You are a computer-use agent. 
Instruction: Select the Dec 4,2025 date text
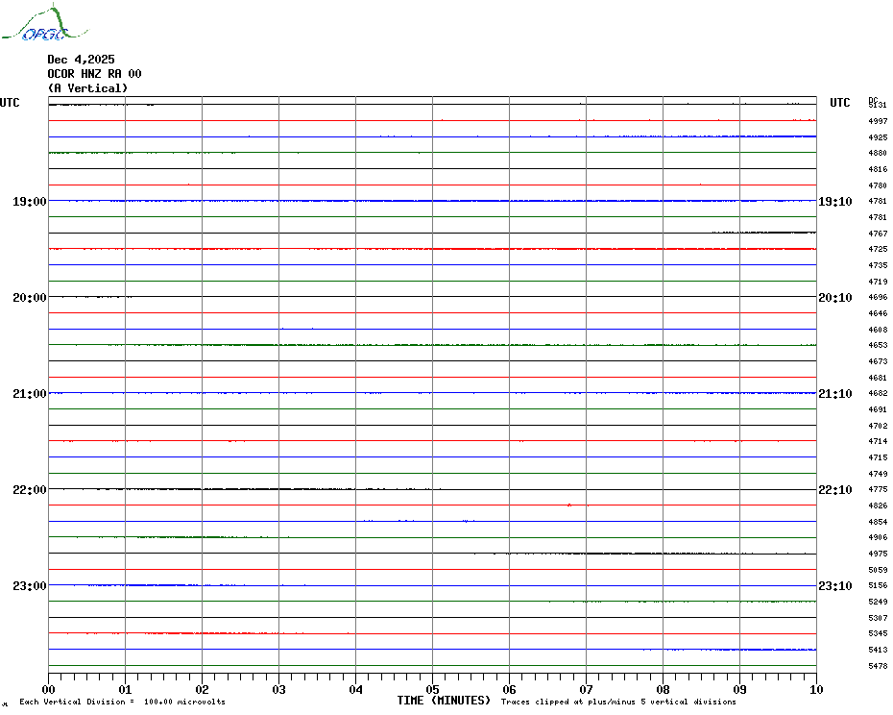pyautogui.click(x=81, y=60)
